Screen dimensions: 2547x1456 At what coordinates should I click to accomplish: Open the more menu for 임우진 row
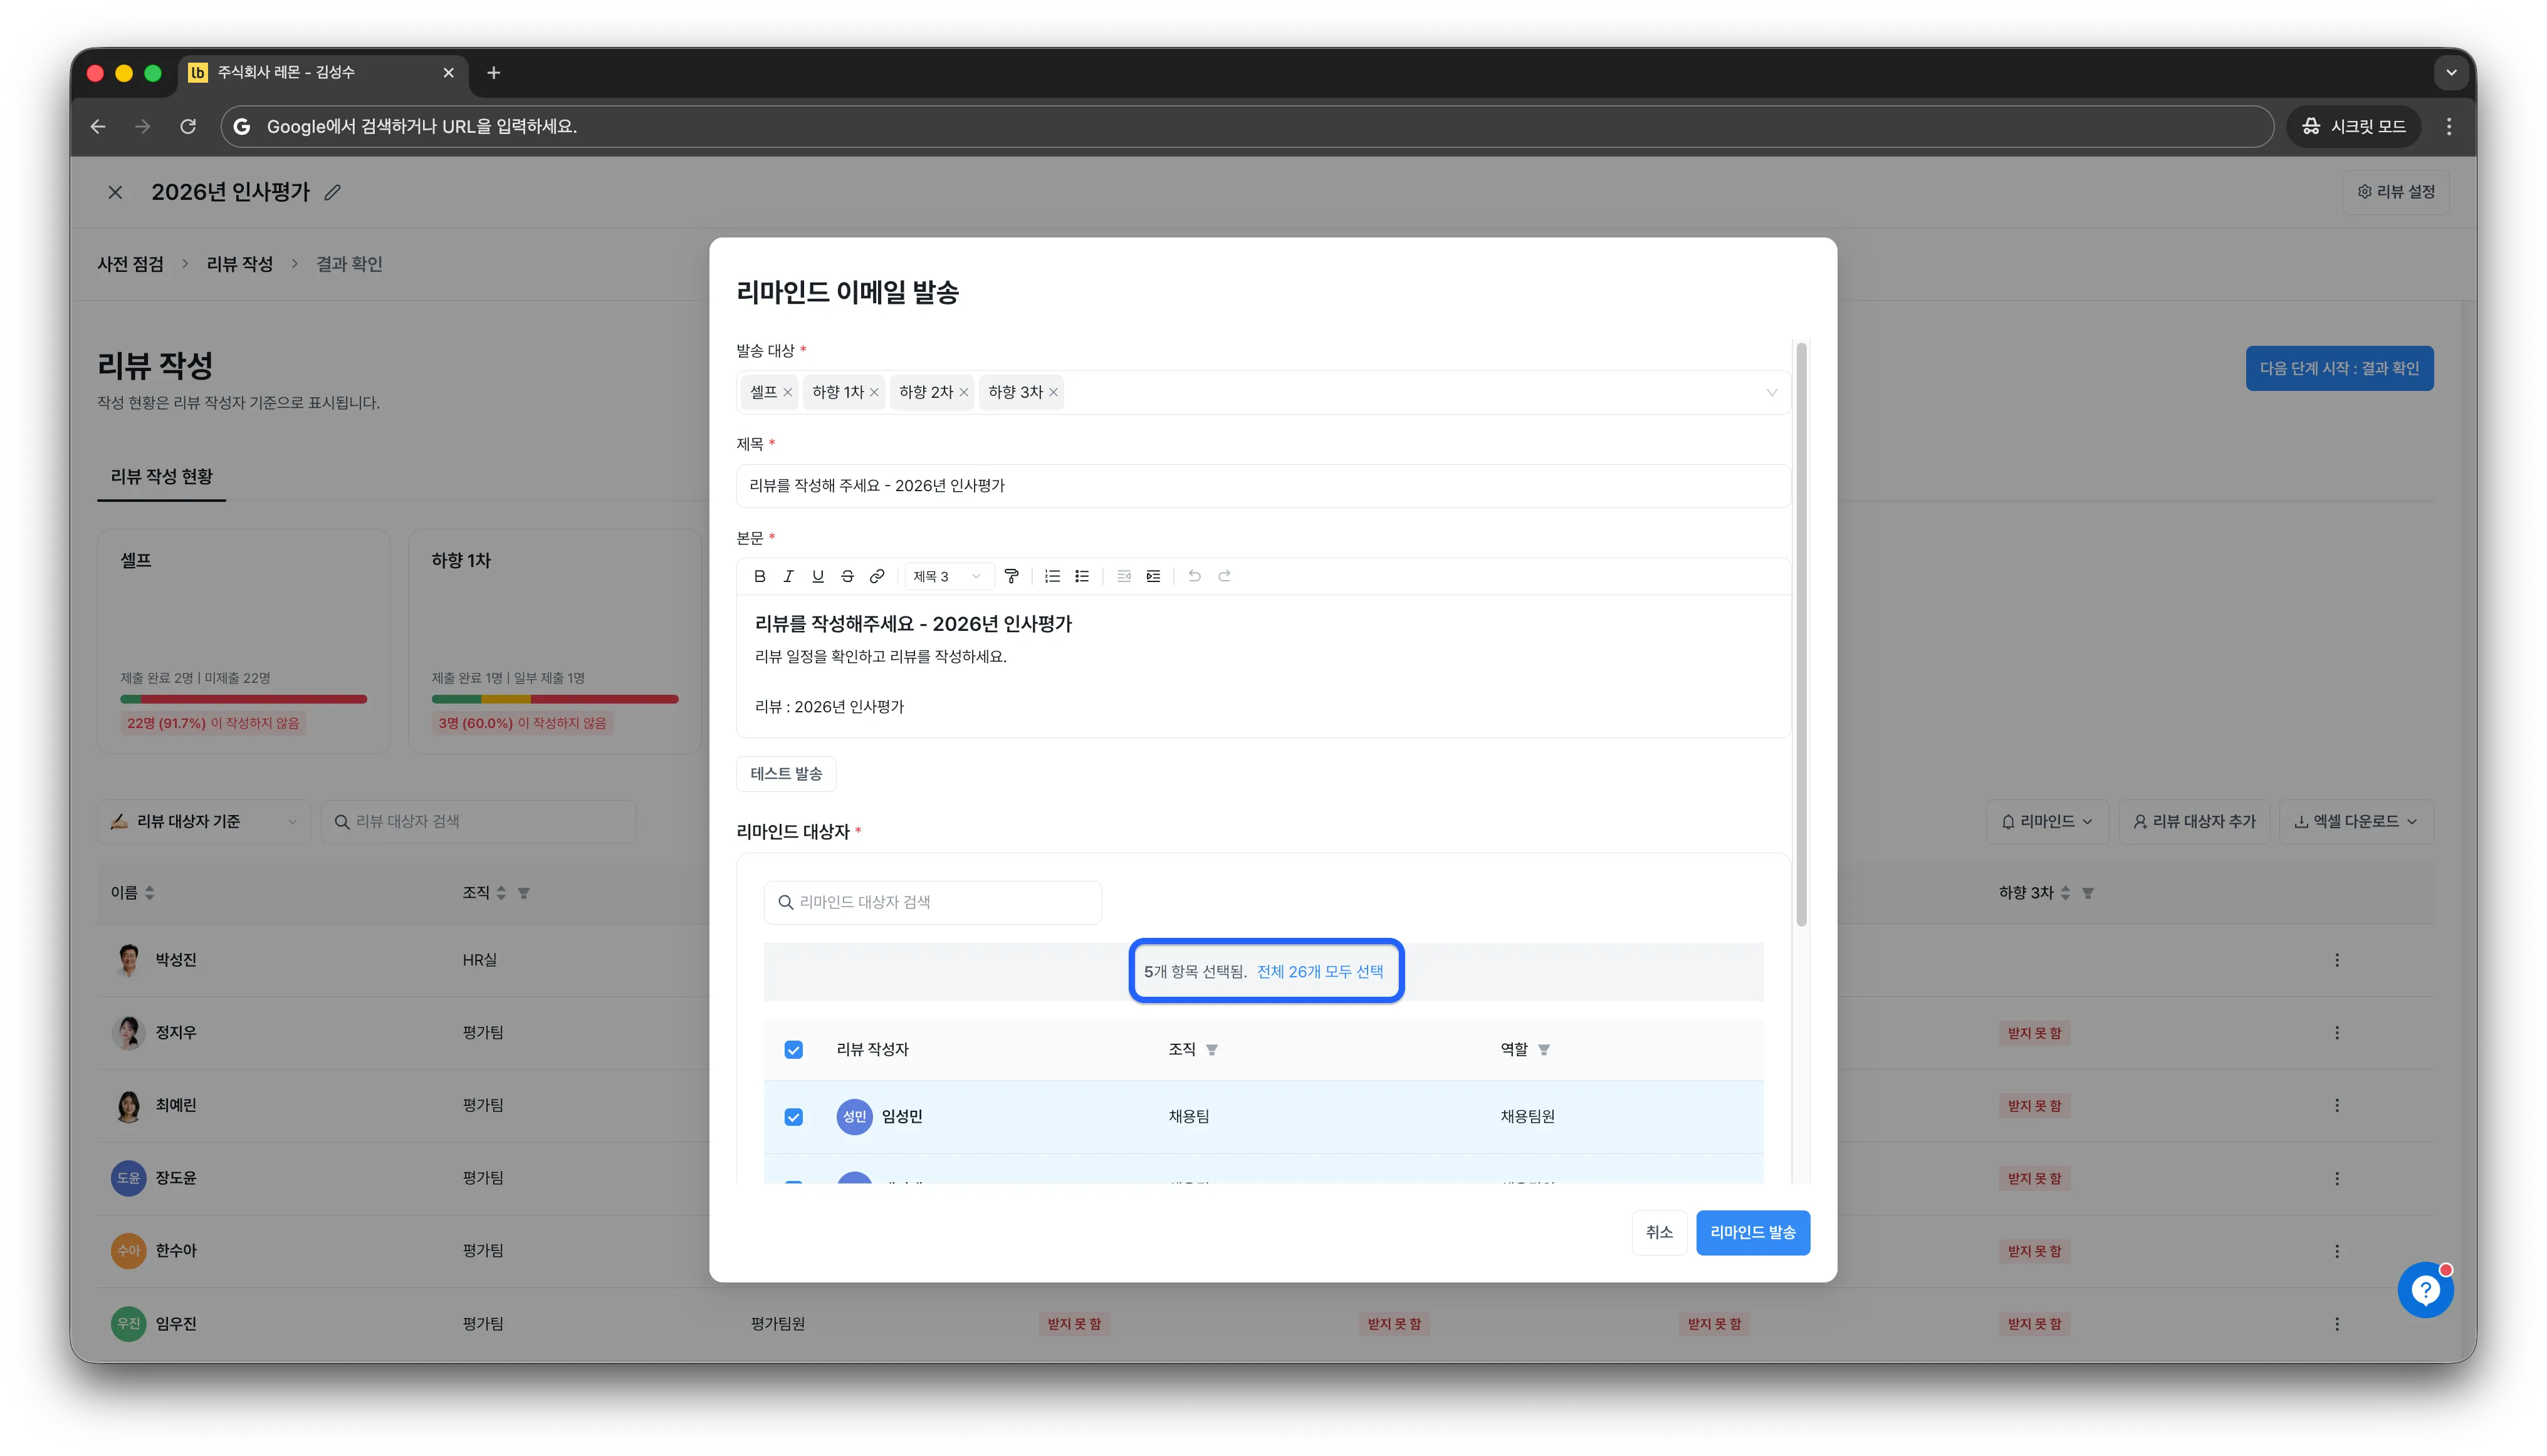coord(2337,1324)
